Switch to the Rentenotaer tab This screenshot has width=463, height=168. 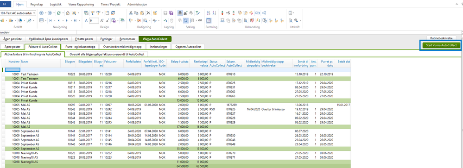click(127, 39)
